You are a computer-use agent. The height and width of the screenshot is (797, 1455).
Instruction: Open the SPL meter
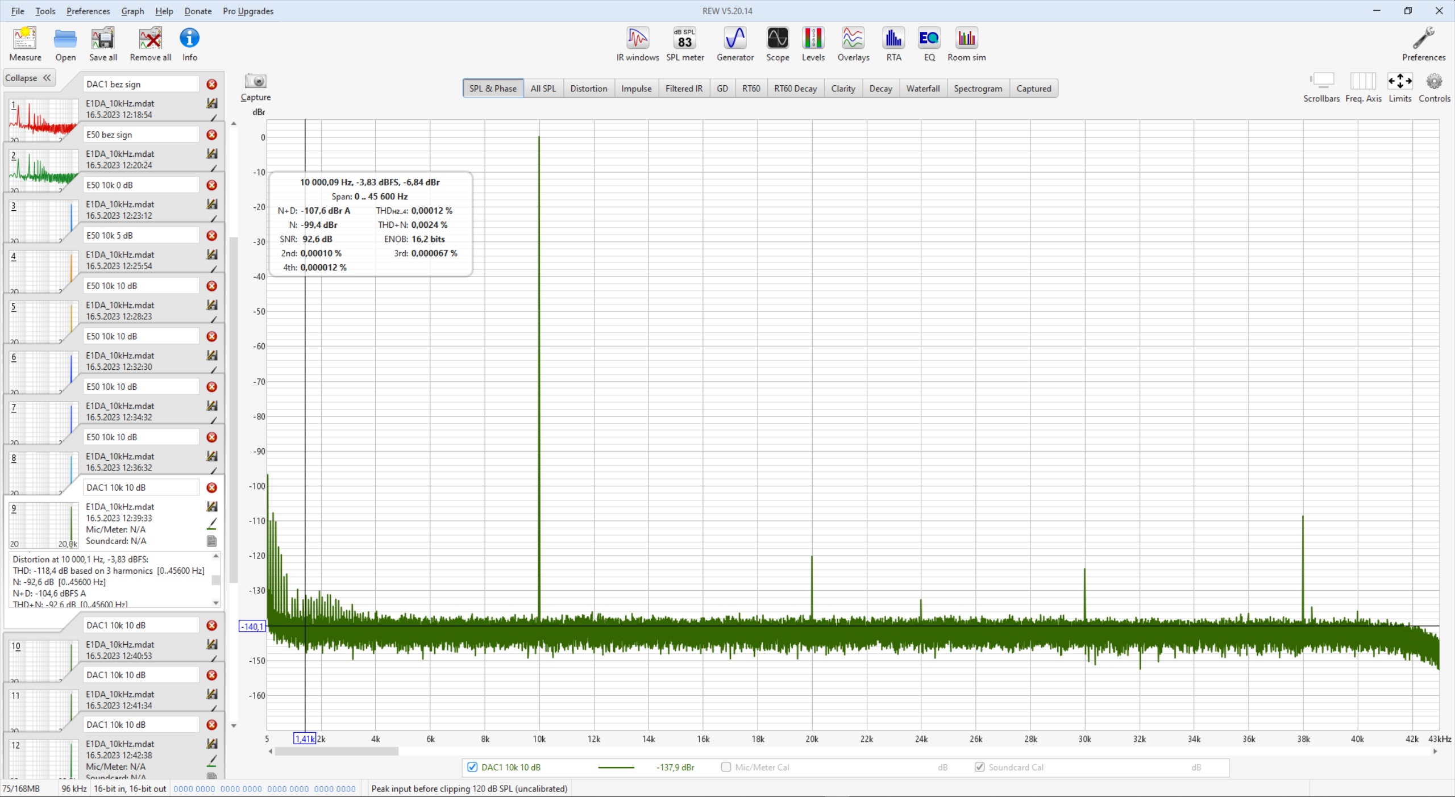pos(685,44)
